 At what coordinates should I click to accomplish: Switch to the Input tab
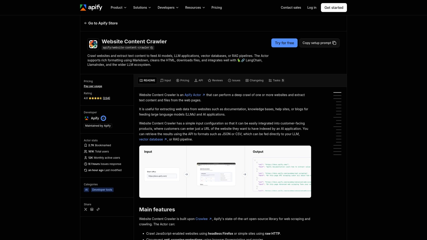(x=166, y=81)
